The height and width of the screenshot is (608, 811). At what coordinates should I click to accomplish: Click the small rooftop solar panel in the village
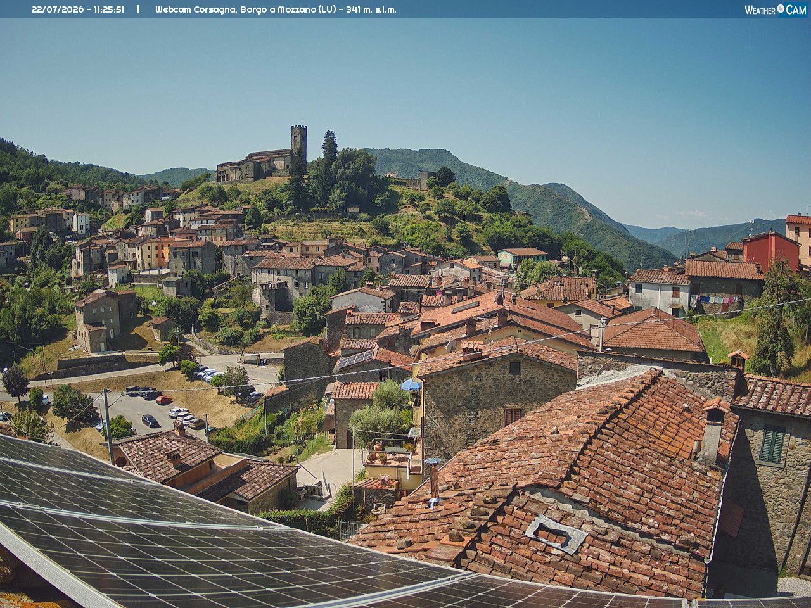click(x=355, y=359)
